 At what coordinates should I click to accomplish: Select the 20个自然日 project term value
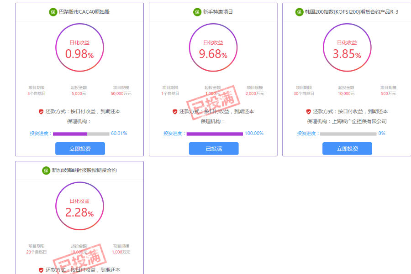(37, 252)
